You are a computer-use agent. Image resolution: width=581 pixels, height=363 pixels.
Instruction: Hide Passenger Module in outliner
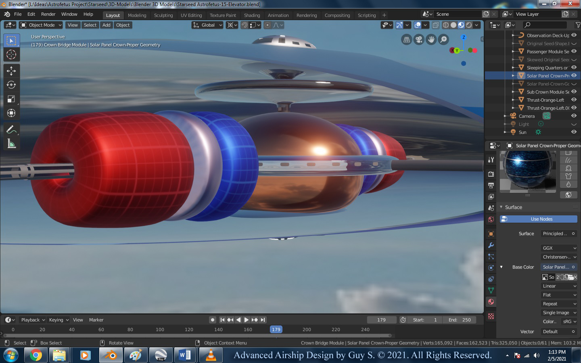coord(574,52)
